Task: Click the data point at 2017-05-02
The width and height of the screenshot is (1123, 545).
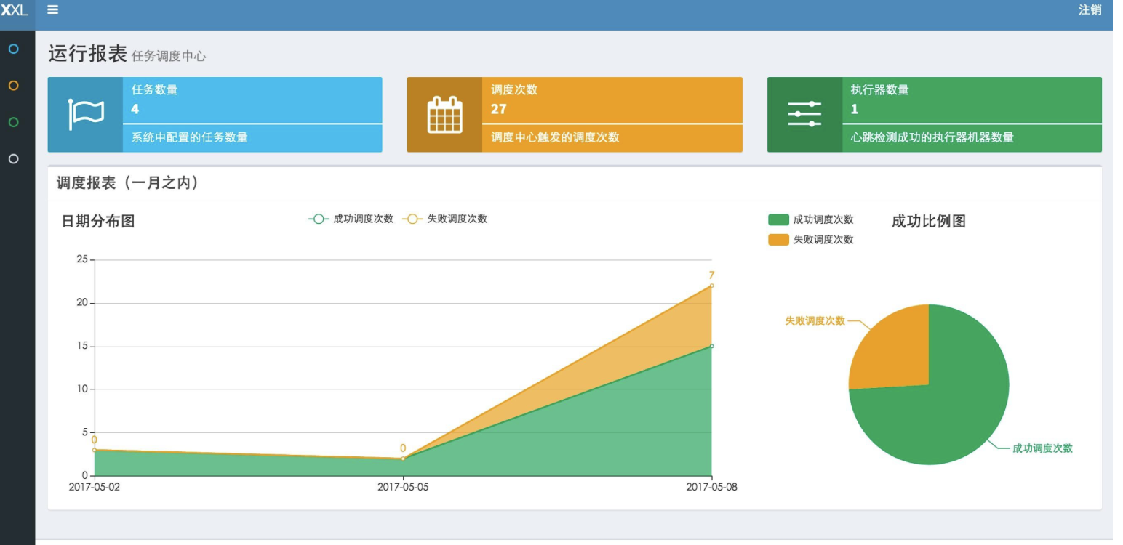Action: [95, 450]
